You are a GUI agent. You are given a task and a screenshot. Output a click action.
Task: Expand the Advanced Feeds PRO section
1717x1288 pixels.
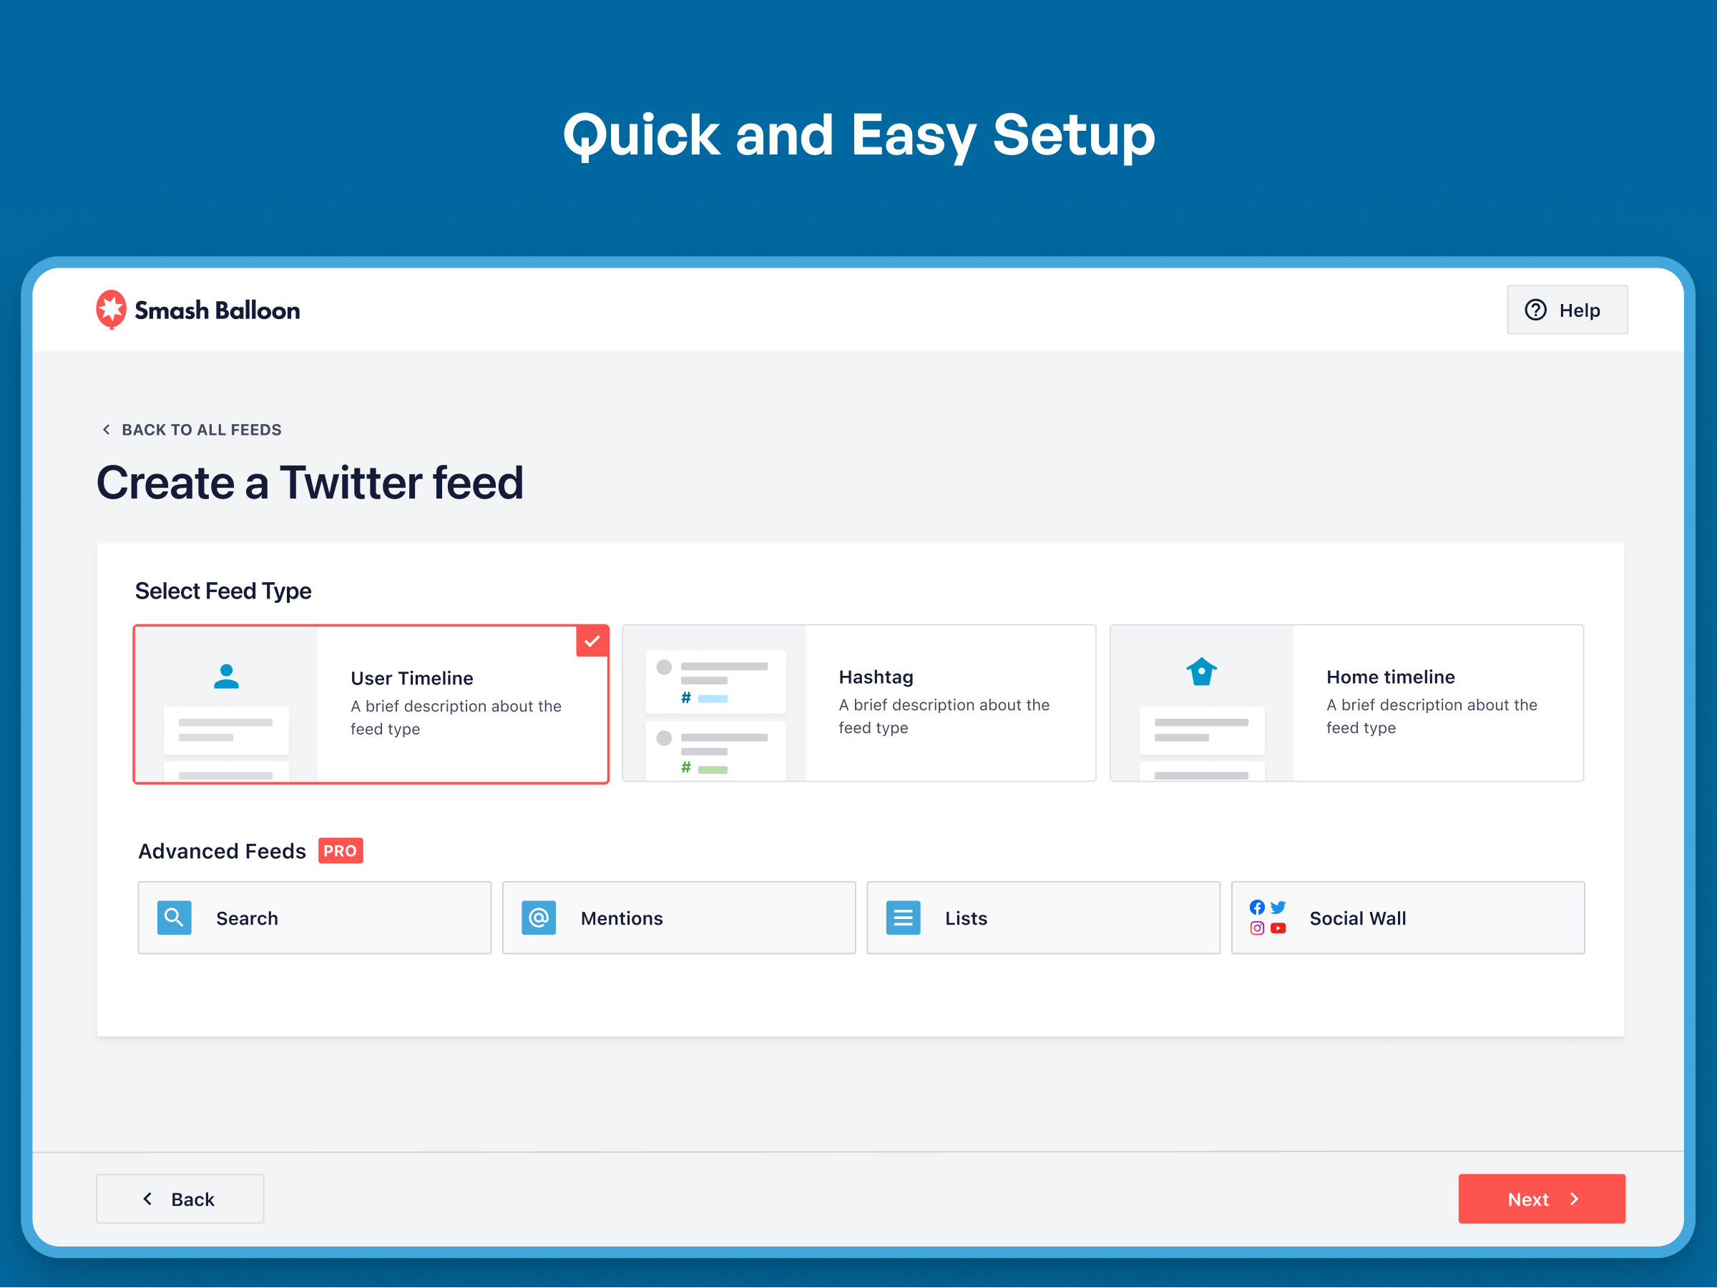[250, 850]
